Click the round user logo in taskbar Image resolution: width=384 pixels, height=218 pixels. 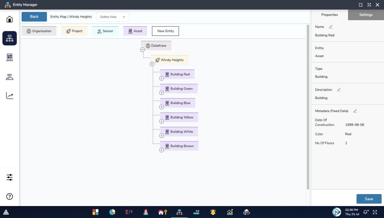[337, 212]
